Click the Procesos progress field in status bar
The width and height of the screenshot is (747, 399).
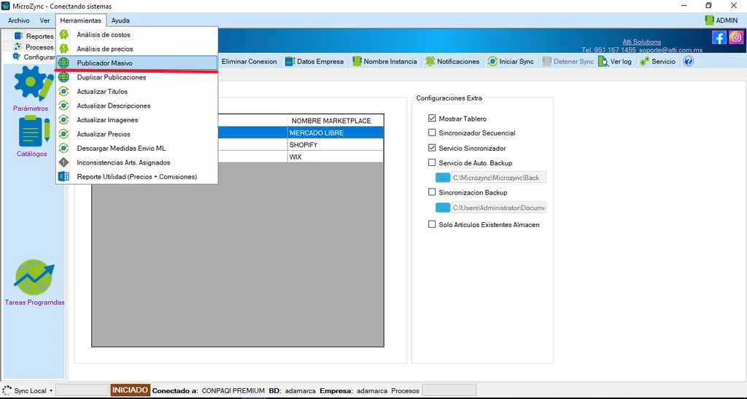pyautogui.click(x=449, y=390)
